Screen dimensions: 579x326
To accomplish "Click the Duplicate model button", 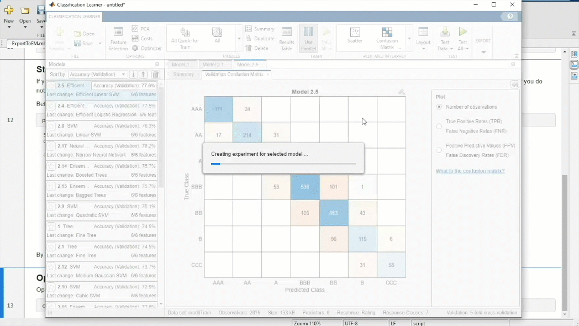I will tap(260, 39).
